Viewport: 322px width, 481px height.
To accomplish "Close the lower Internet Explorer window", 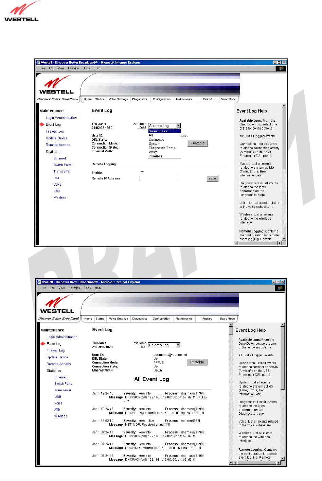I will 283,282.
